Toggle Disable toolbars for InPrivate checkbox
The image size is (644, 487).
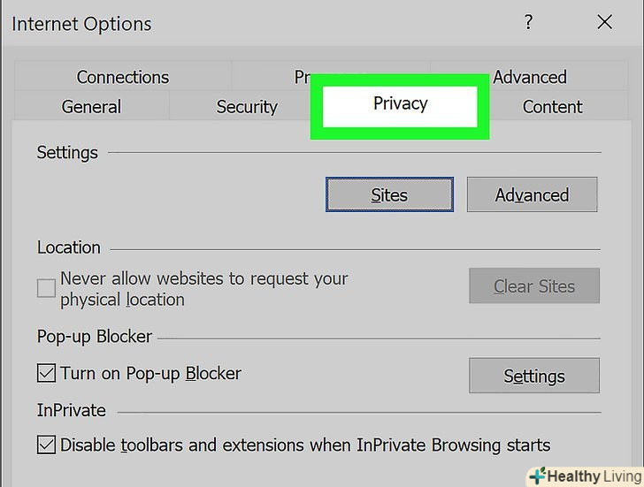(x=46, y=445)
